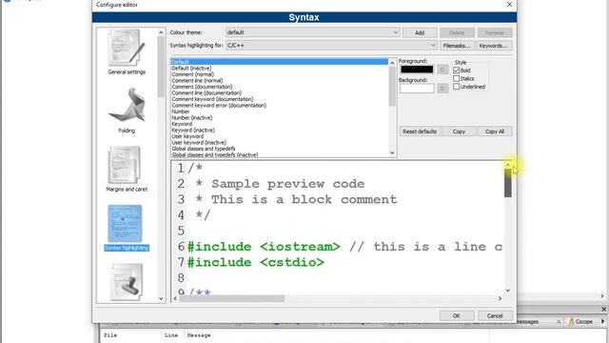This screenshot has height=343, width=609.
Task: Click the D default button beside Background
Action: (x=442, y=89)
